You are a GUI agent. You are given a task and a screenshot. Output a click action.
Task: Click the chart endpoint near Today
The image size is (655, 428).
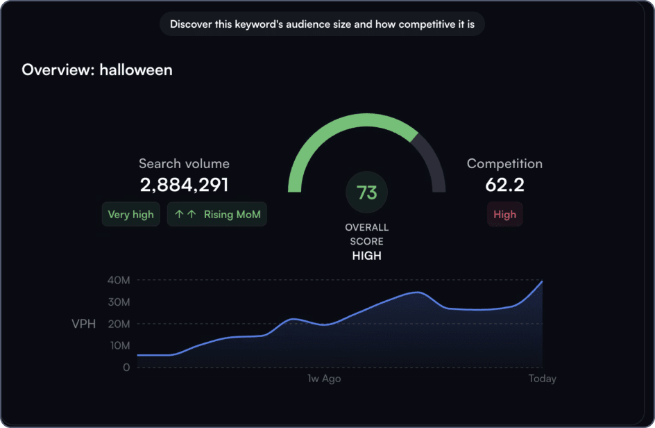541,281
